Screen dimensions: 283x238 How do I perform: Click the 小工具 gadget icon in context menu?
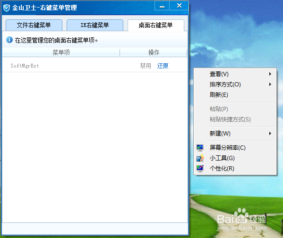point(200,158)
